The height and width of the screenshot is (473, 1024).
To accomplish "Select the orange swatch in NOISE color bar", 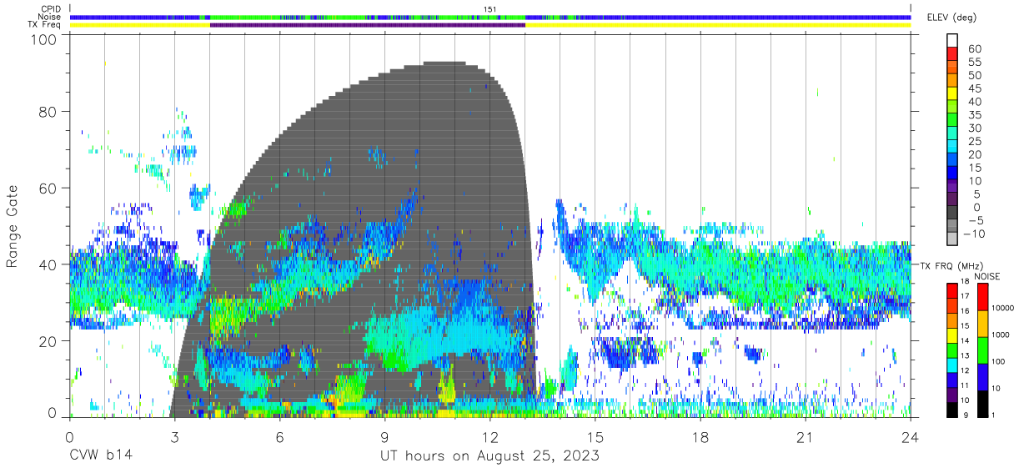I will pos(981,324).
